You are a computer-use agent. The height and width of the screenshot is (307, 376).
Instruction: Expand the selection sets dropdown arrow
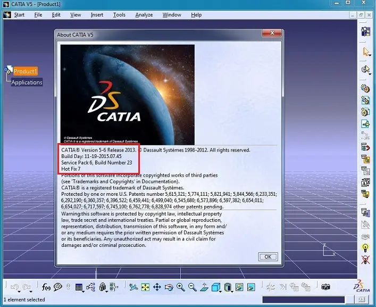370,74
